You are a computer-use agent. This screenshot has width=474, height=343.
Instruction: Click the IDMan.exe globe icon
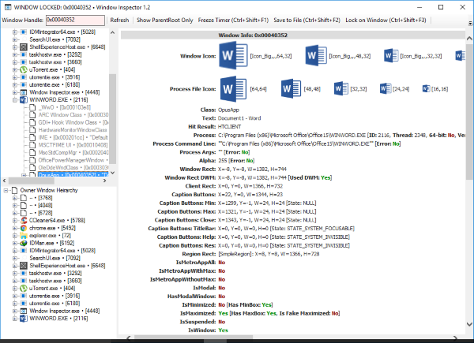[x=23, y=243]
